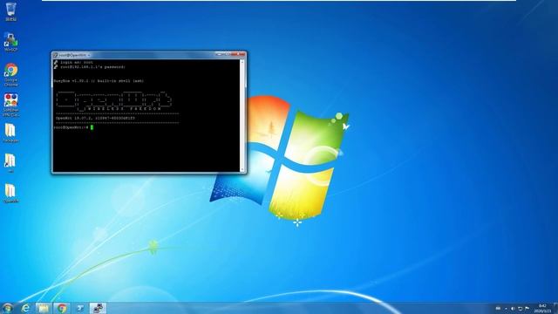Open the OpenWrt folder on the desktop
558x314 pixels.
pyautogui.click(x=10, y=194)
